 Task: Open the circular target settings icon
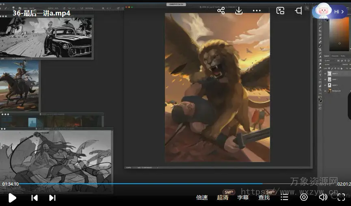point(304,197)
